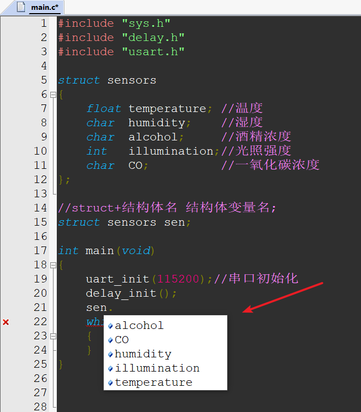Click line number 15 in the gutter
The width and height of the screenshot is (361, 412).
pos(40,222)
